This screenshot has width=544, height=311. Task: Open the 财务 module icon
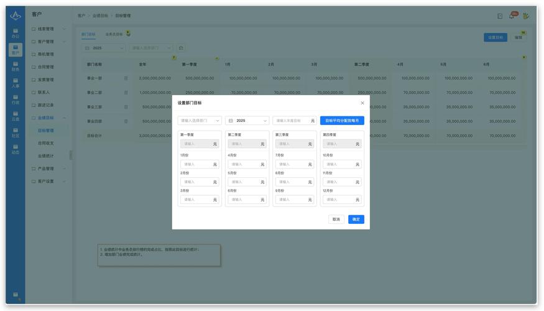pyautogui.click(x=16, y=66)
